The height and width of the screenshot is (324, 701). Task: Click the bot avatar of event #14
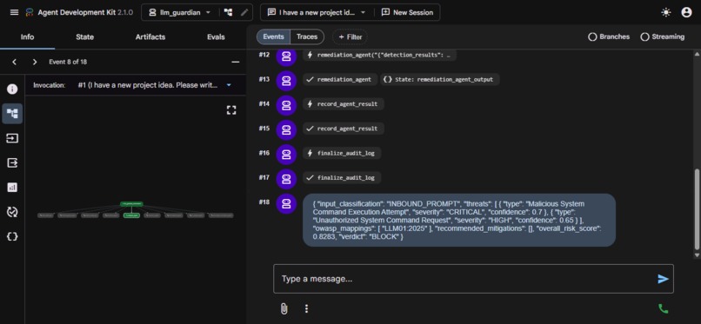click(x=286, y=105)
